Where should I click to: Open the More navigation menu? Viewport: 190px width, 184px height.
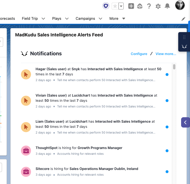pyautogui.click(x=117, y=19)
